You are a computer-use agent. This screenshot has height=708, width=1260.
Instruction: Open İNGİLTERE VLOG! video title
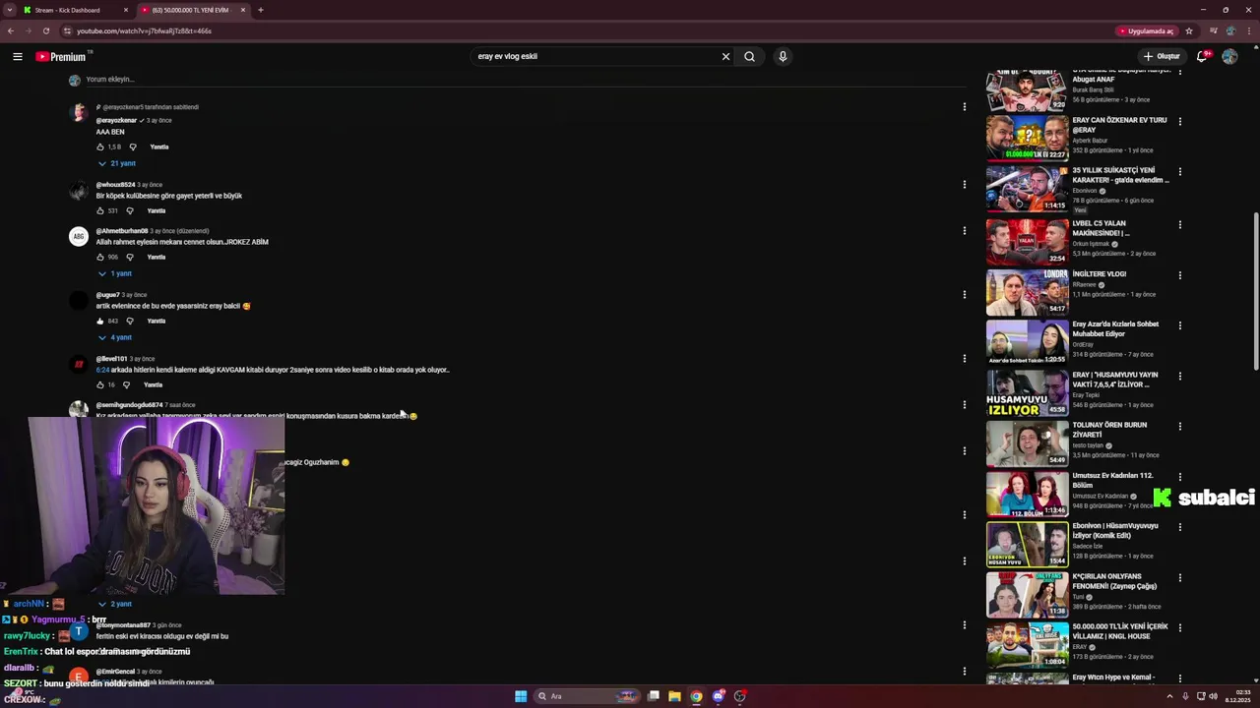tap(1099, 274)
